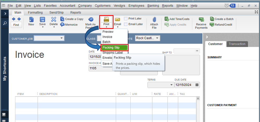The image size is (260, 122).
Task: Check the Email Later box
Action: [126, 24]
